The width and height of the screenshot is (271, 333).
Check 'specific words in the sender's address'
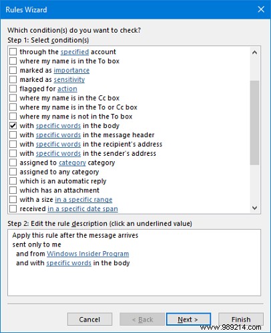pos(13,153)
